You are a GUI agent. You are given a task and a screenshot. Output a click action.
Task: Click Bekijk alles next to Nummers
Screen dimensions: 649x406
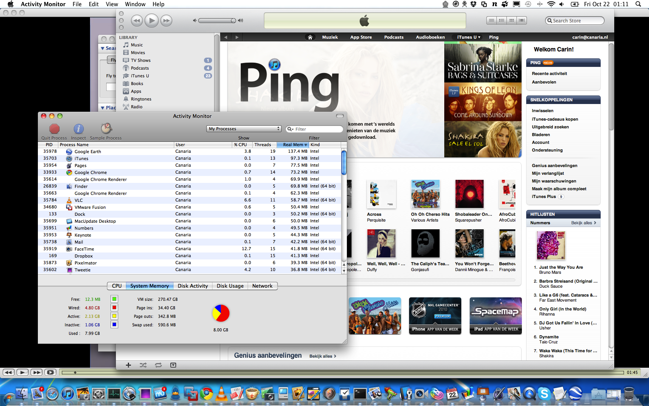click(584, 223)
